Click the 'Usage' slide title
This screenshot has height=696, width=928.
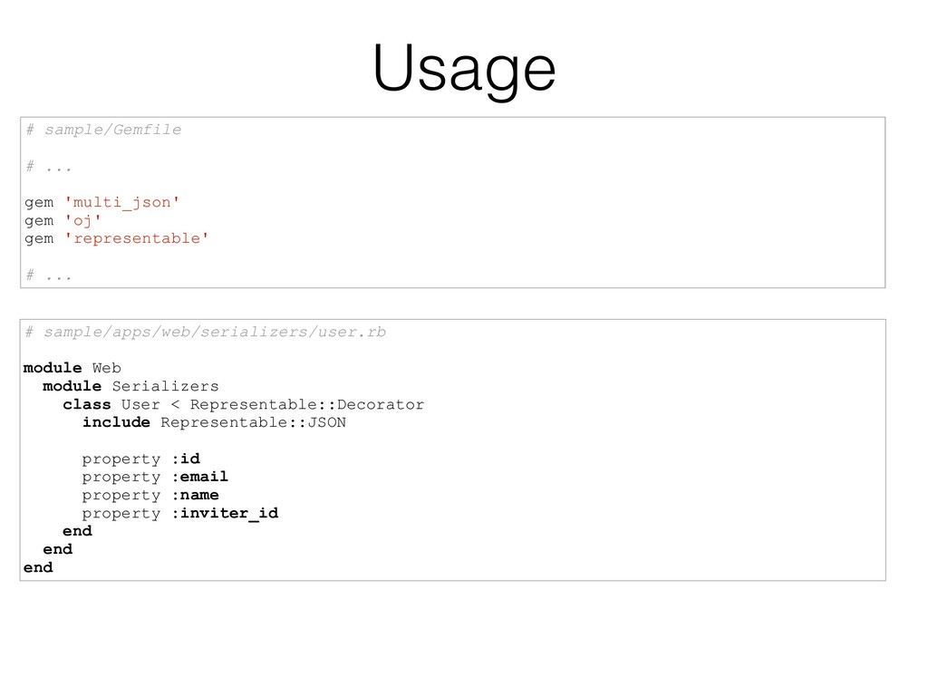(464, 69)
